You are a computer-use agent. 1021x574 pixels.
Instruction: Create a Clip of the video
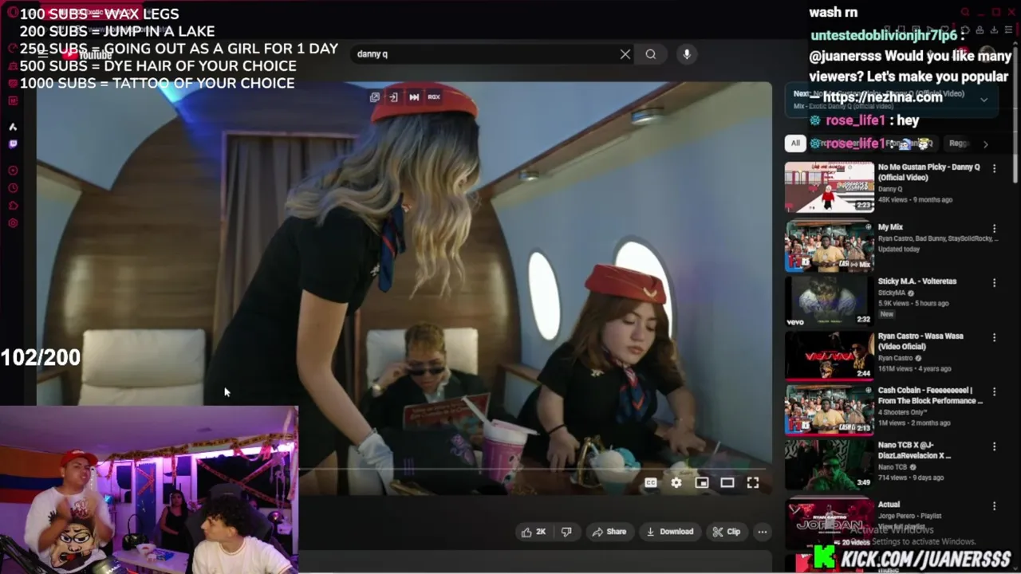click(x=727, y=532)
